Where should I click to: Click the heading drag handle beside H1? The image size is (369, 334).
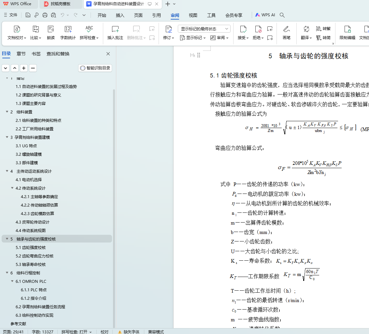[x=199, y=55]
